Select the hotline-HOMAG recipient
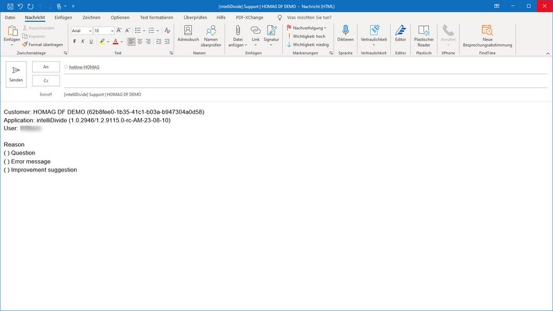Screen dimensions: 553x311 coord(84,67)
